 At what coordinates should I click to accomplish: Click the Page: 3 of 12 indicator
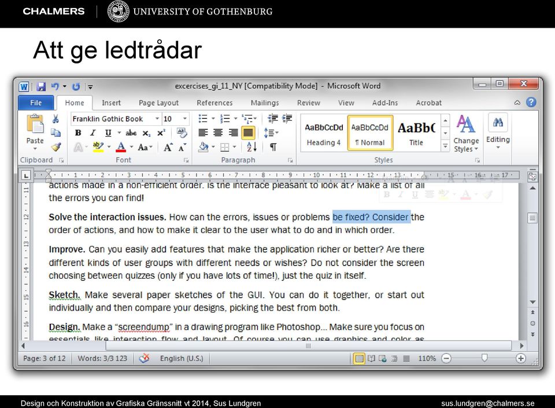point(45,358)
